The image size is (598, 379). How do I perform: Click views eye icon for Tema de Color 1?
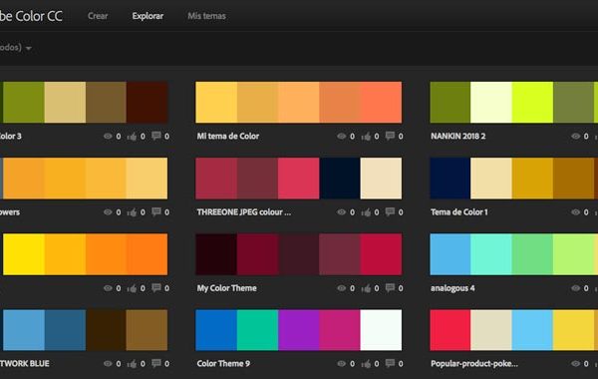[x=575, y=212]
